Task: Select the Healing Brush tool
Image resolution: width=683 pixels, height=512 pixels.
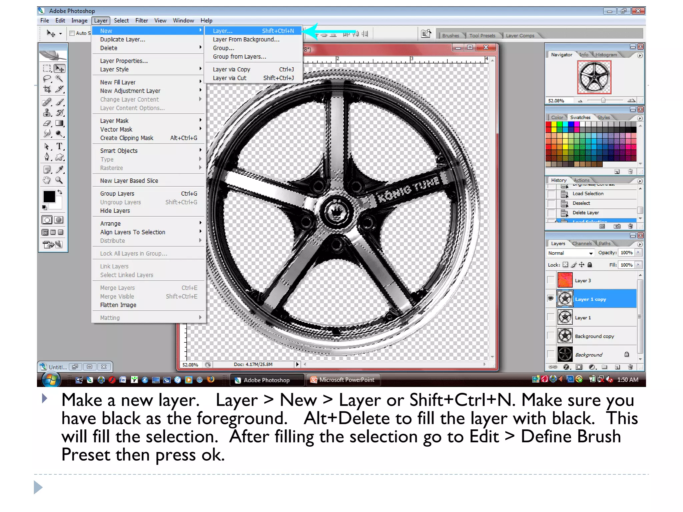Action: tap(47, 102)
